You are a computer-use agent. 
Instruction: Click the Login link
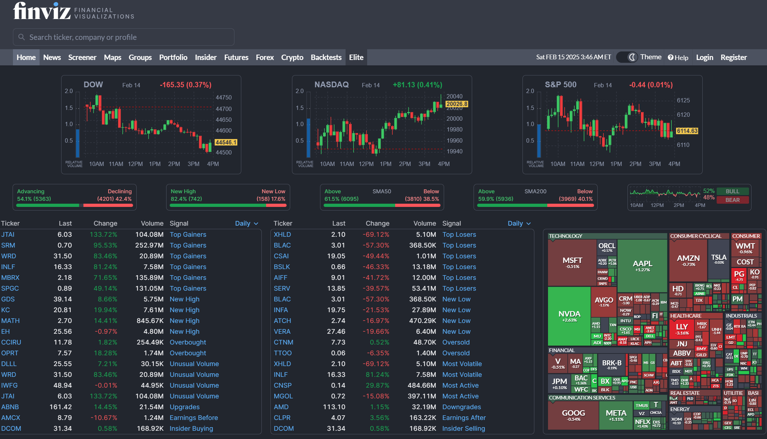[x=704, y=57]
